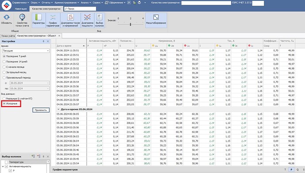
Task: Open the Отчеты menu
Action: (47, 3)
